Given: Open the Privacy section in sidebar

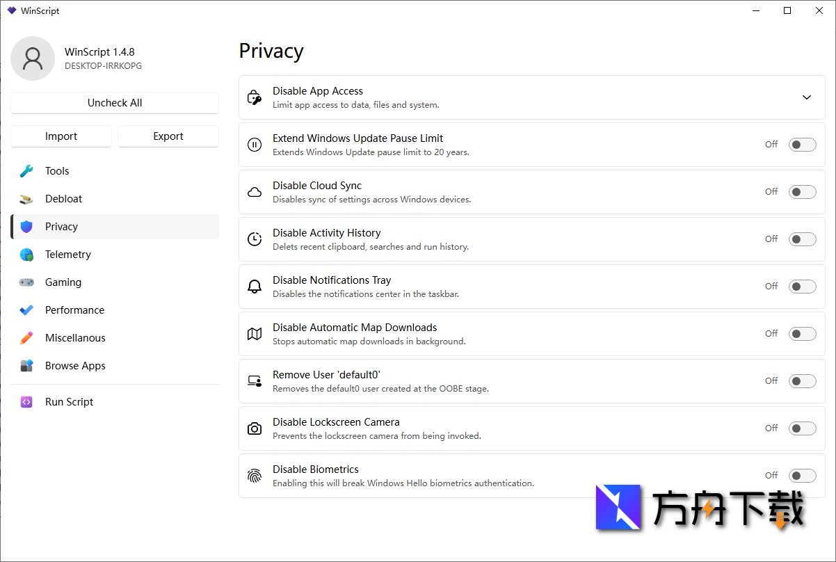Looking at the screenshot, I should coord(61,227).
